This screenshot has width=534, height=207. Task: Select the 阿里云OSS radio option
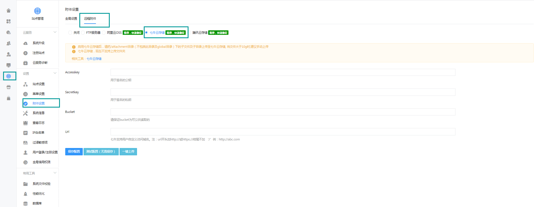[104, 33]
